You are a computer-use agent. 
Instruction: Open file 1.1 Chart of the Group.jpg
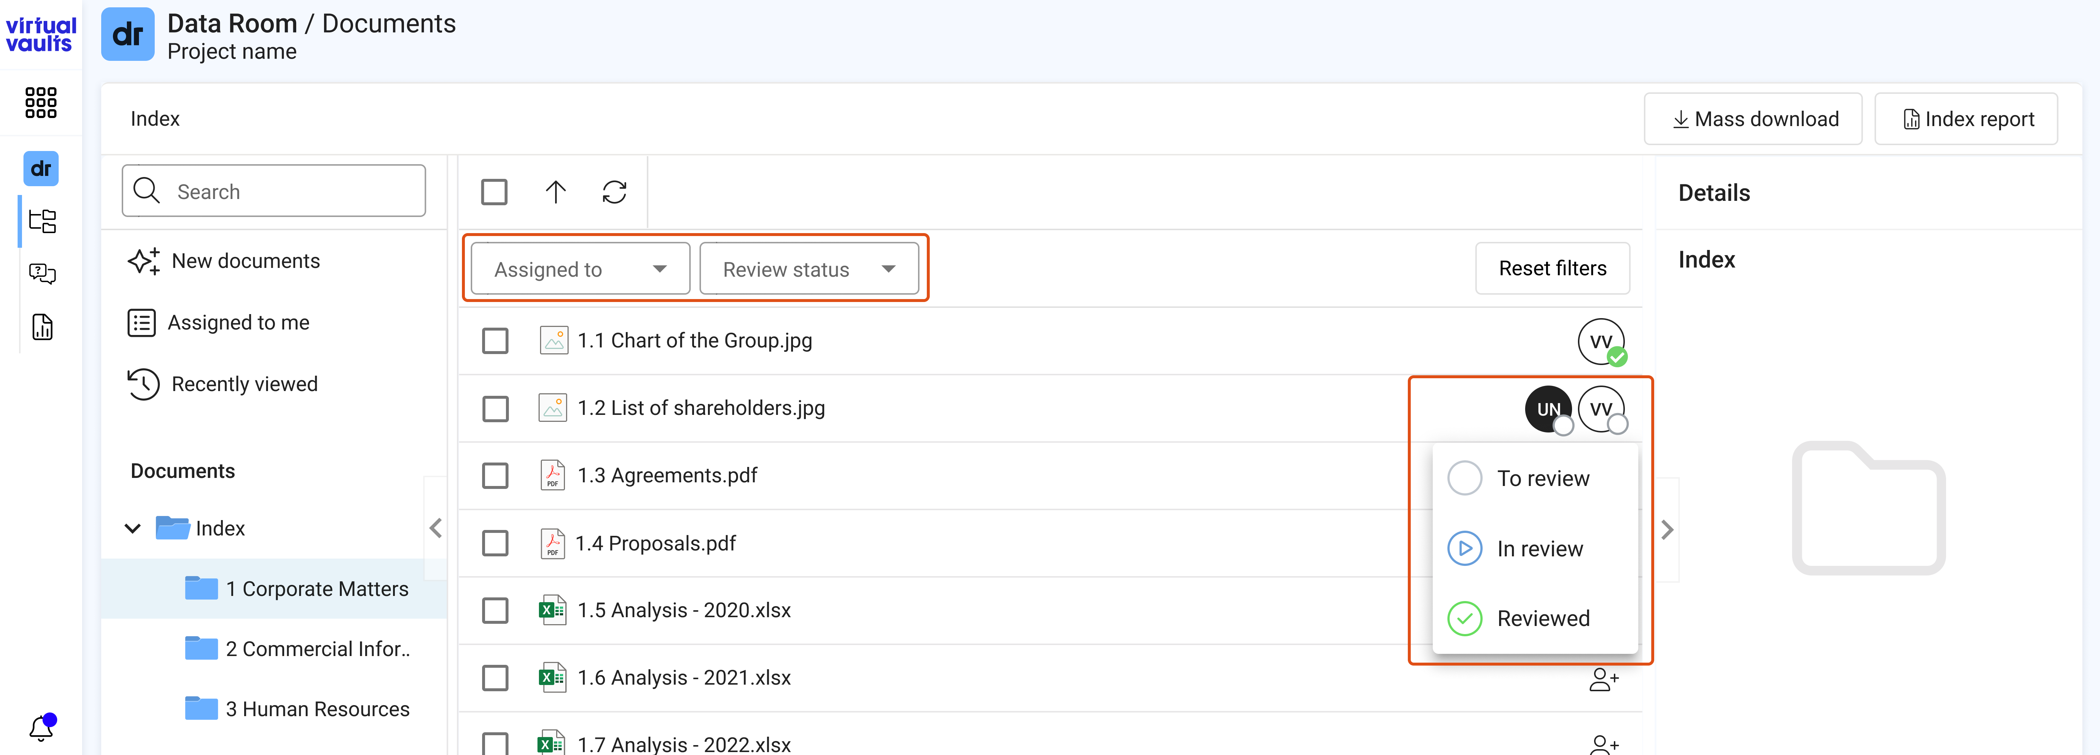(695, 341)
